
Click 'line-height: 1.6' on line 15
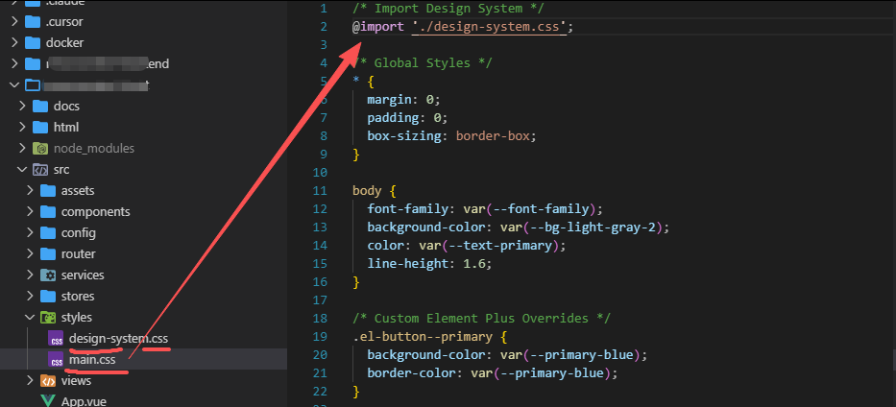click(426, 264)
